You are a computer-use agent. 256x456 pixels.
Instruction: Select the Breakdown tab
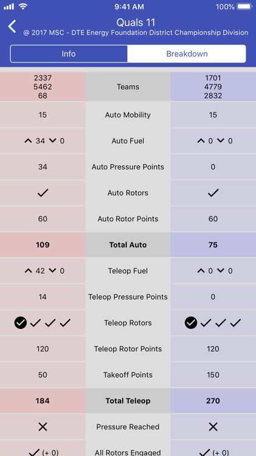pos(187,54)
